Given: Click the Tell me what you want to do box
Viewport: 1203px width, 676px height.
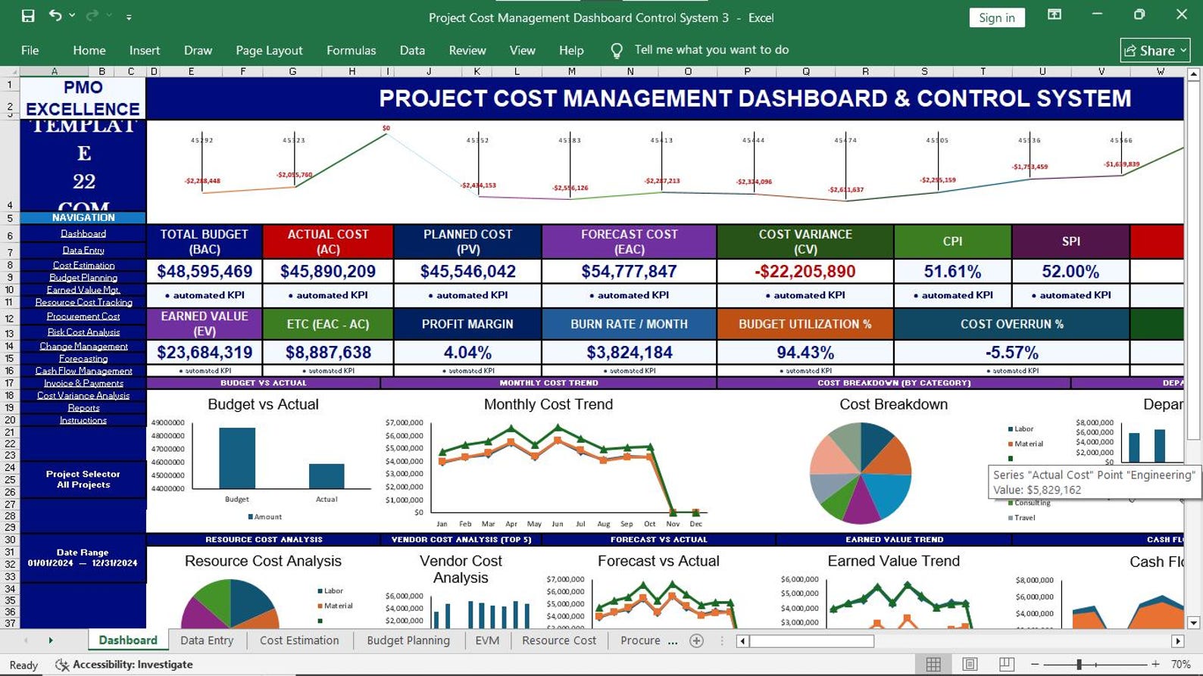Looking at the screenshot, I should [x=711, y=49].
